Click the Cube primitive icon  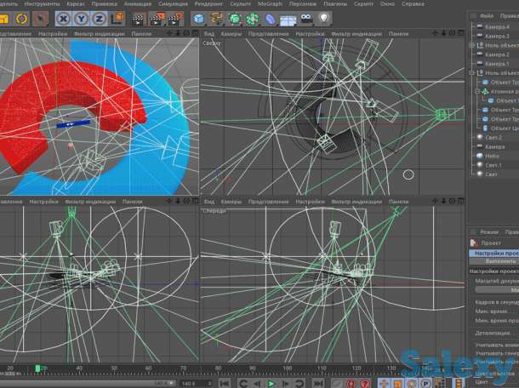point(198,18)
